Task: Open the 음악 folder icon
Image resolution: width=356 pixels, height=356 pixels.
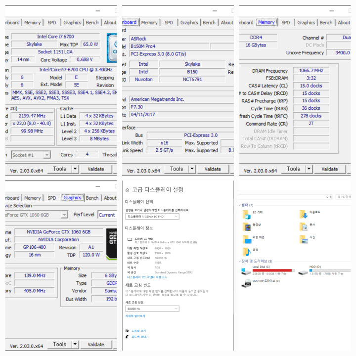Action: pyautogui.click(x=247, y=252)
